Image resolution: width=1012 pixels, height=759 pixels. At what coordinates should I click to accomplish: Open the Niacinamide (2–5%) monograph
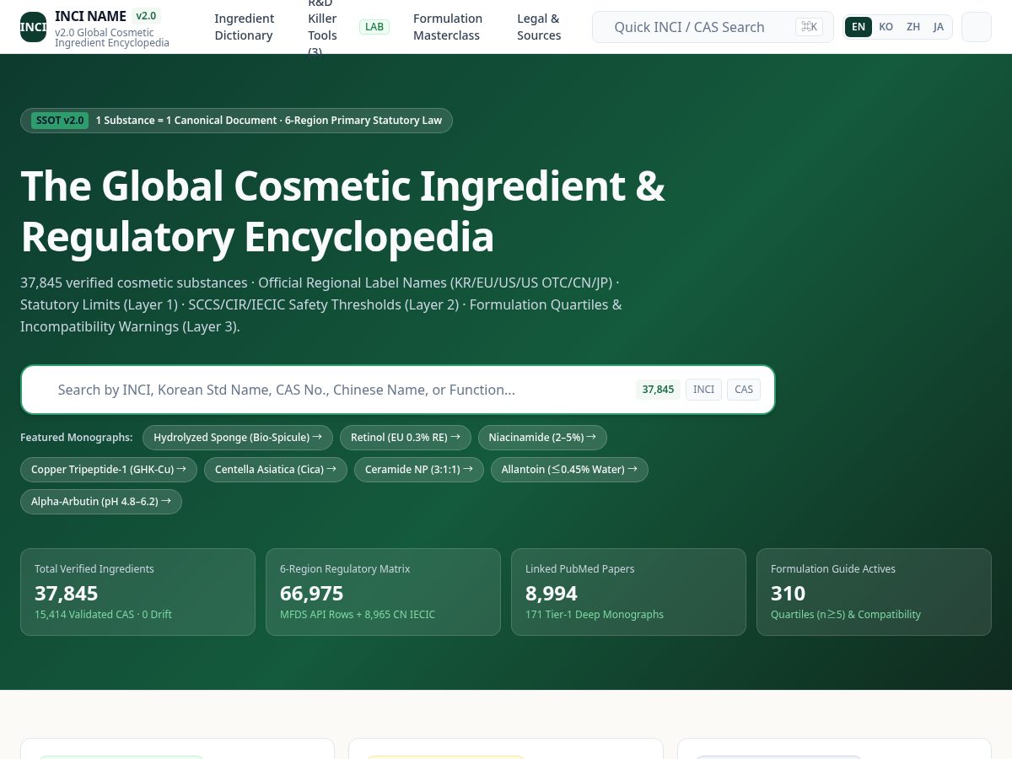pos(542,438)
